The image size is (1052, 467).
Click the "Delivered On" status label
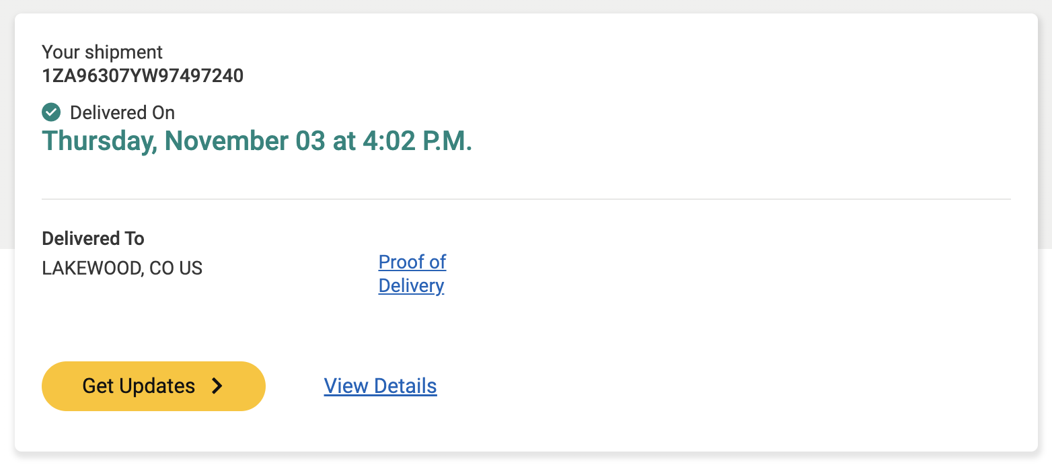(122, 112)
